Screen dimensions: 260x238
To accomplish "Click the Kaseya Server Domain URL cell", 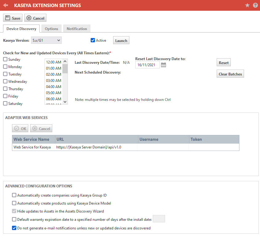I will point(96,147).
